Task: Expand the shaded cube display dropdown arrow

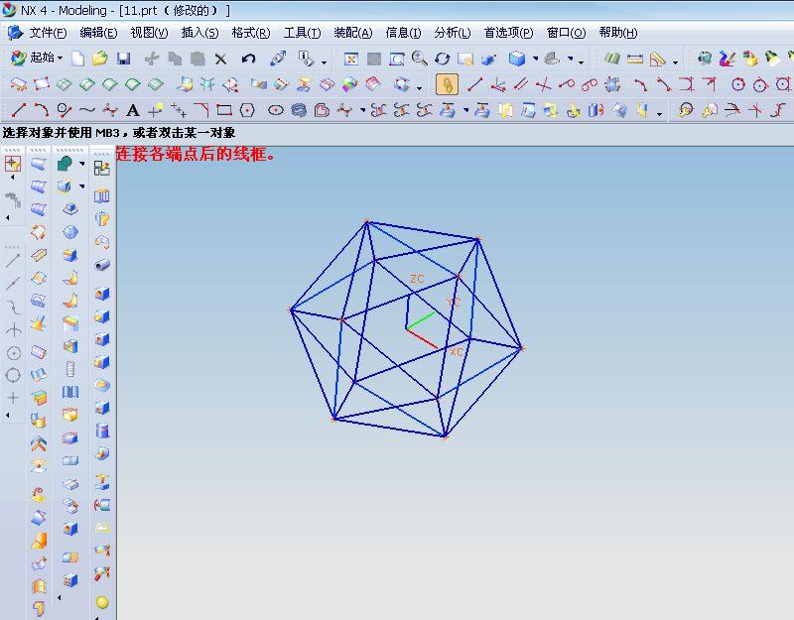Action: [x=535, y=60]
